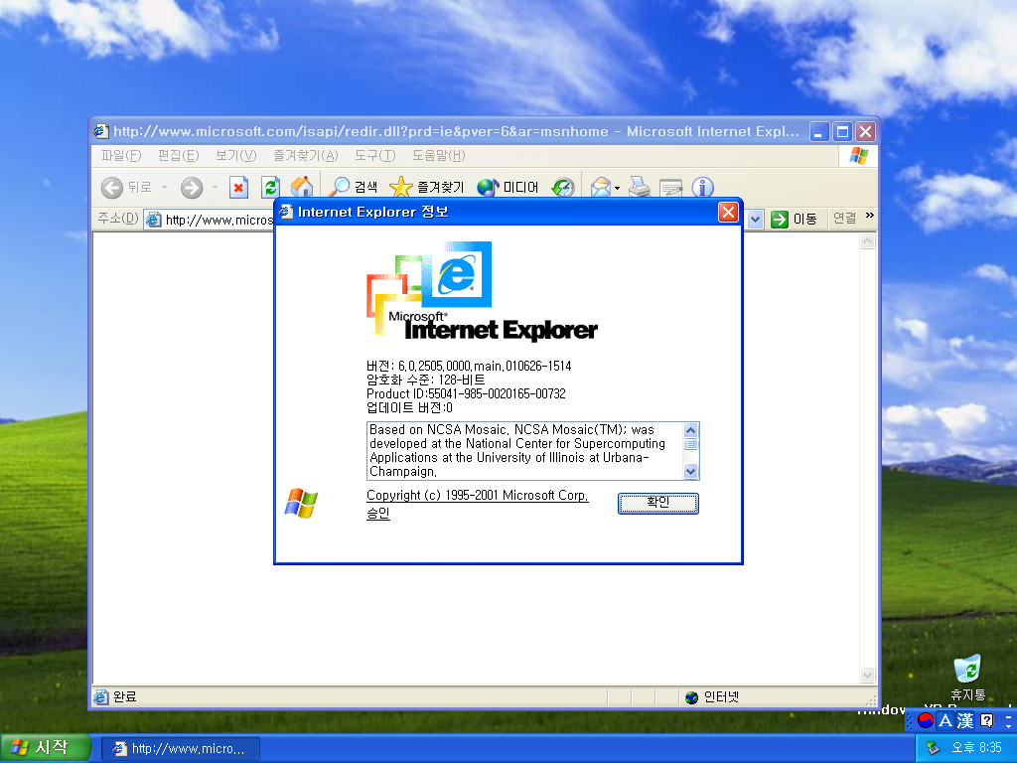Open the Favorites (즐겨찾기) menu
Viewport: 1017px width, 763px height.
[306, 156]
